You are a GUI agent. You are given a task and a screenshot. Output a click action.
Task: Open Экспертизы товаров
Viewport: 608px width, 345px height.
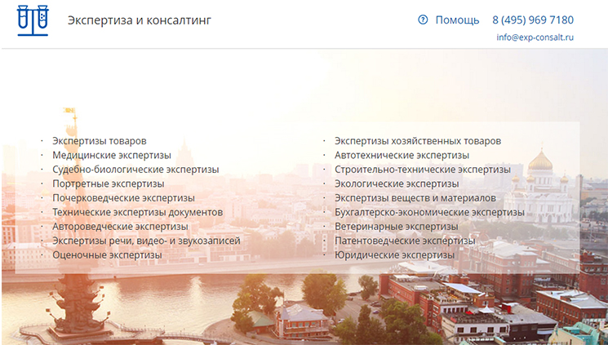(x=100, y=141)
